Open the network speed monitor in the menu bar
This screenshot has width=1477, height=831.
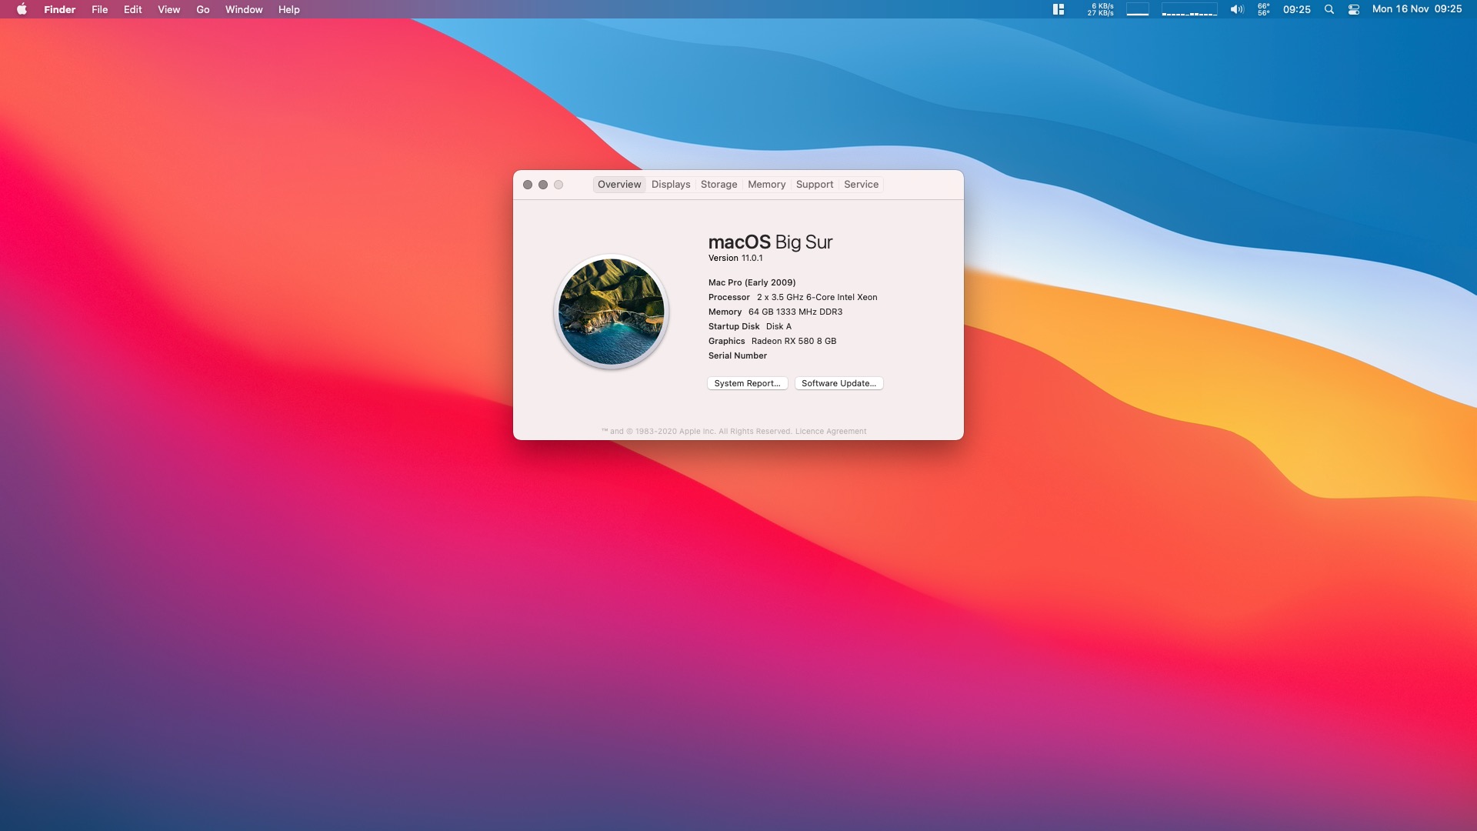(1100, 9)
